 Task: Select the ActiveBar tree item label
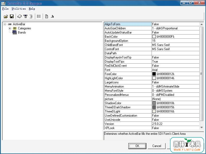tap(19, 24)
